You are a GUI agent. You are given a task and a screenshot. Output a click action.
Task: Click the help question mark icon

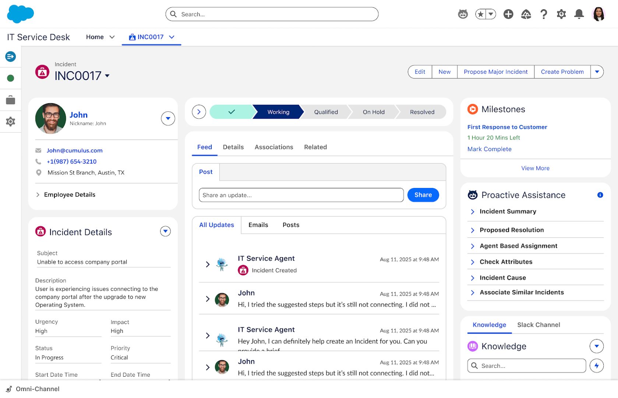pyautogui.click(x=543, y=14)
